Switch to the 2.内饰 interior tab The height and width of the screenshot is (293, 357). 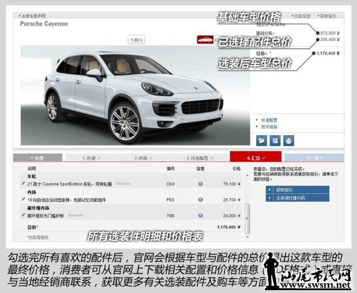coord(143,158)
